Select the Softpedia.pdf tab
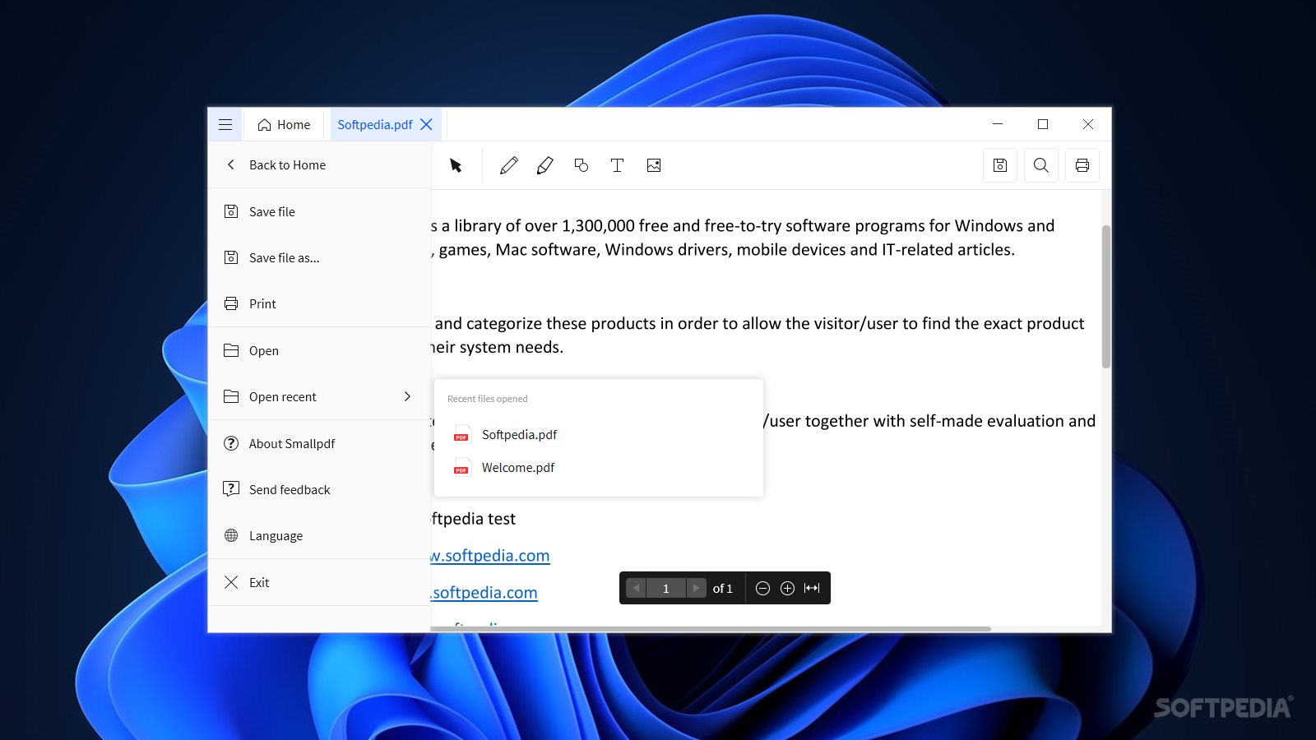1316x740 pixels. 374,124
